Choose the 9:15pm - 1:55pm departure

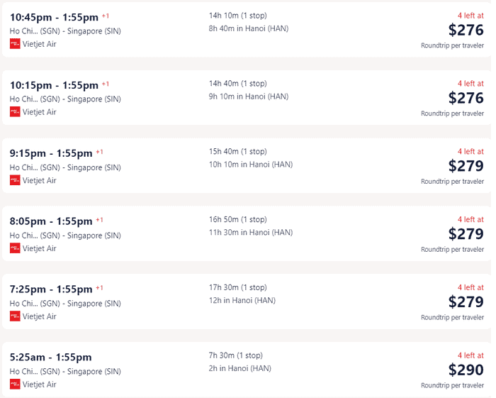pyautogui.click(x=51, y=153)
